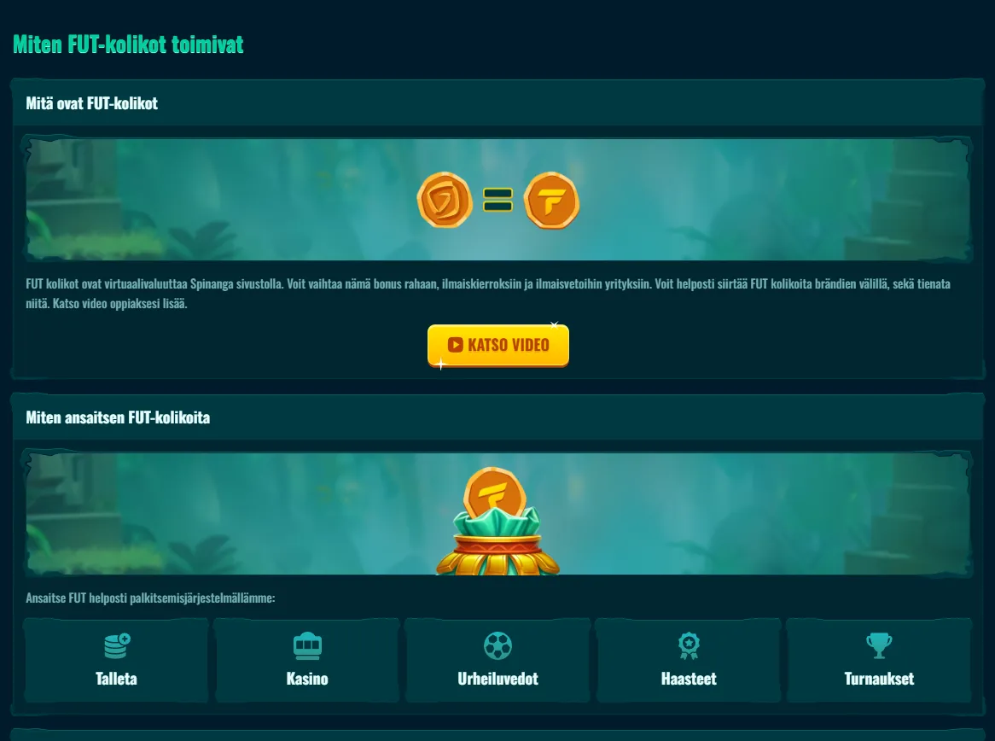
Task: Open the Katso Video button
Action: (498, 346)
